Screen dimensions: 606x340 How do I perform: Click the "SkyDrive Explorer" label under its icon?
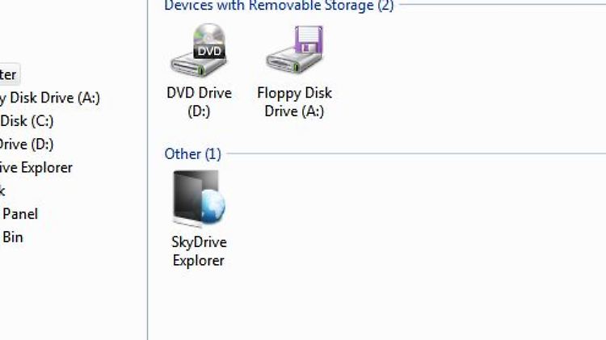point(199,251)
